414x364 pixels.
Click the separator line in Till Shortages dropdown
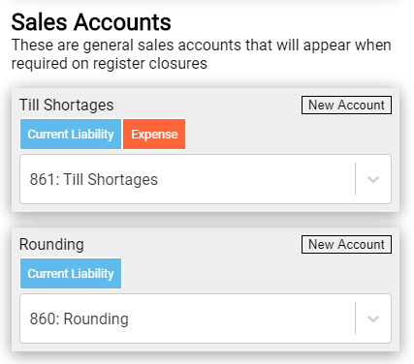click(355, 179)
